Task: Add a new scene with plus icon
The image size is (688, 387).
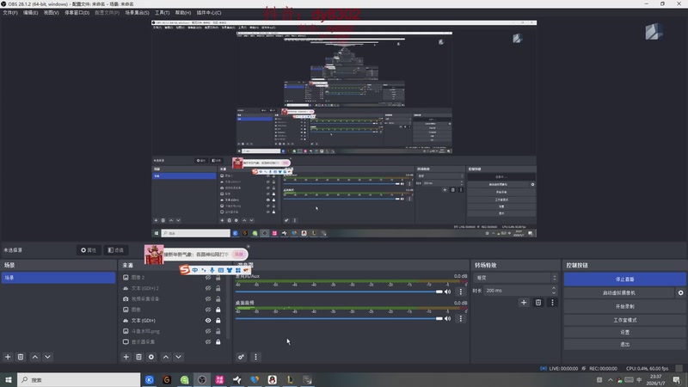Action: click(8, 357)
